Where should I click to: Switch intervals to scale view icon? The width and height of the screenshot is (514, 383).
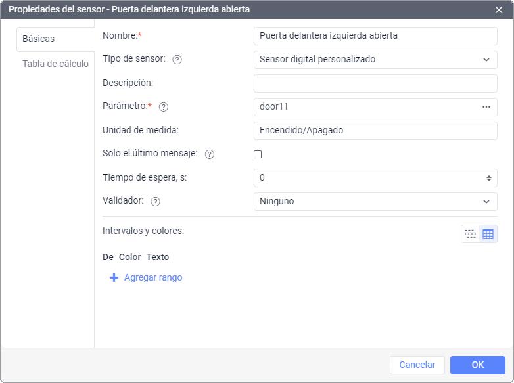click(x=471, y=234)
